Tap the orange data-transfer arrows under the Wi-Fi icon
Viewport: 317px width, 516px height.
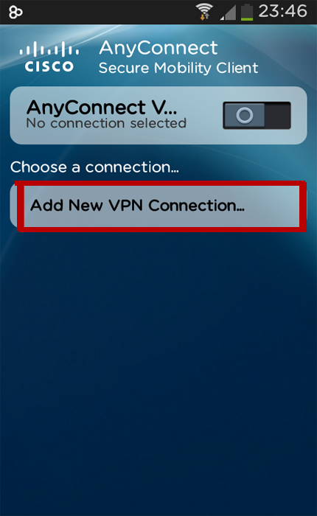pos(204,17)
